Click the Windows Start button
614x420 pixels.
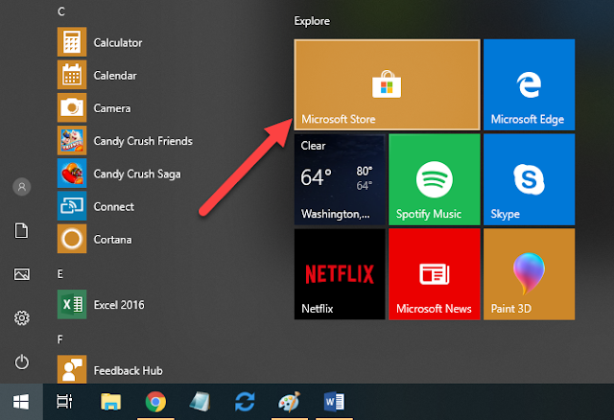[x=21, y=402]
